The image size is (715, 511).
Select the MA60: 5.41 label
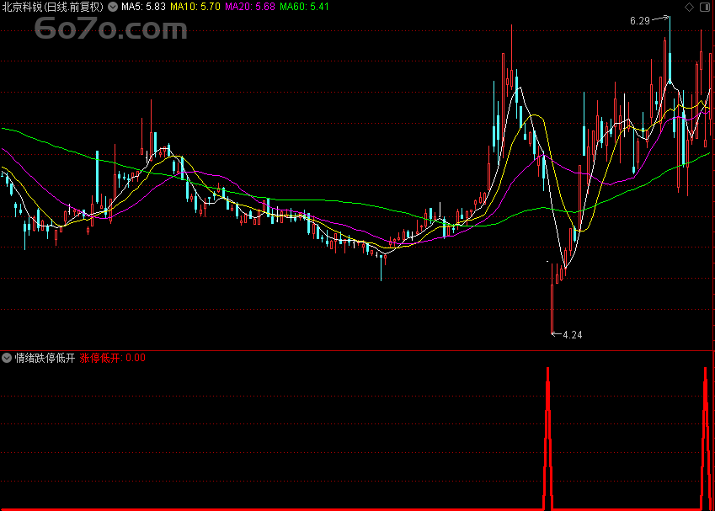[304, 7]
